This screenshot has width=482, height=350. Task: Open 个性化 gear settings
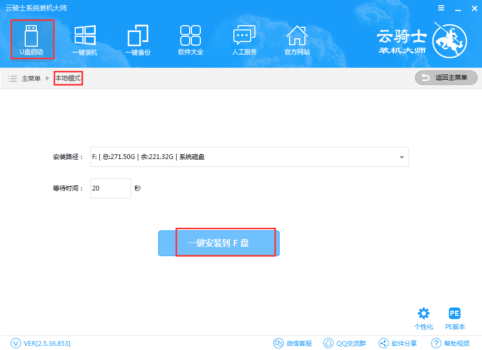[423, 319]
